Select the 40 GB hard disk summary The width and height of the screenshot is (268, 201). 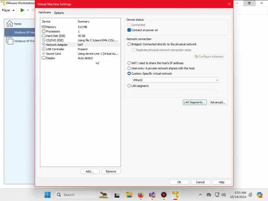pos(82,36)
